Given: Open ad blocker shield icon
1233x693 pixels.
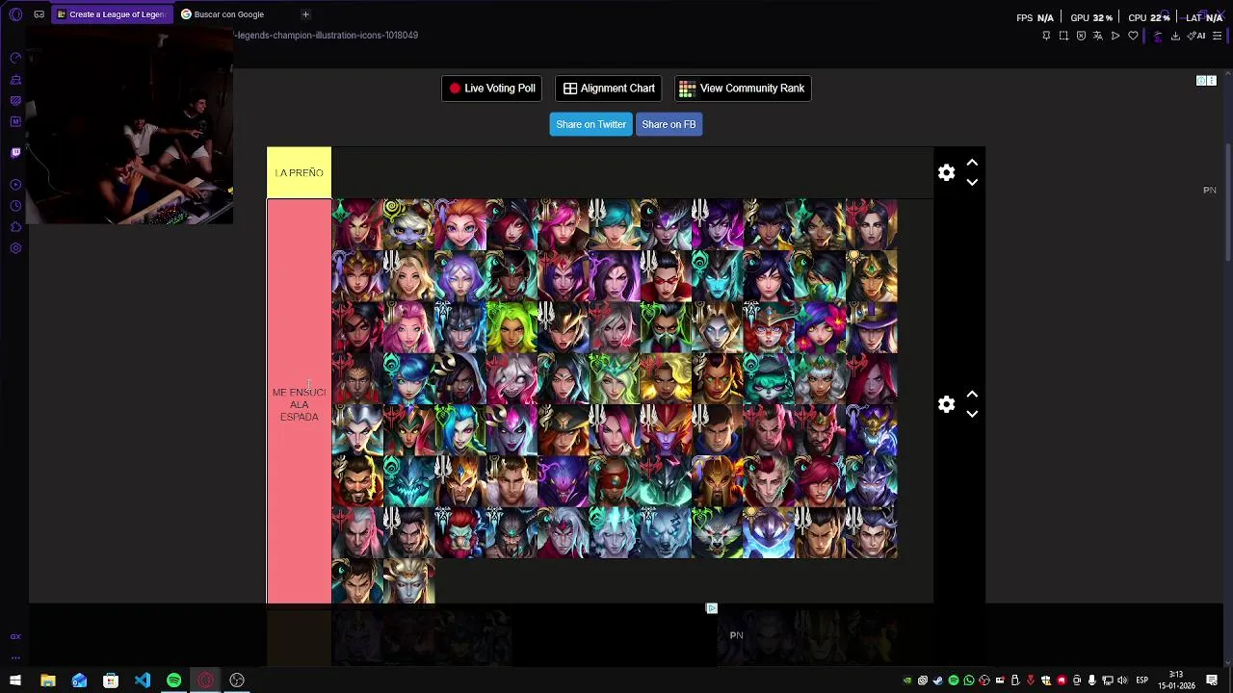Looking at the screenshot, I should (1081, 36).
